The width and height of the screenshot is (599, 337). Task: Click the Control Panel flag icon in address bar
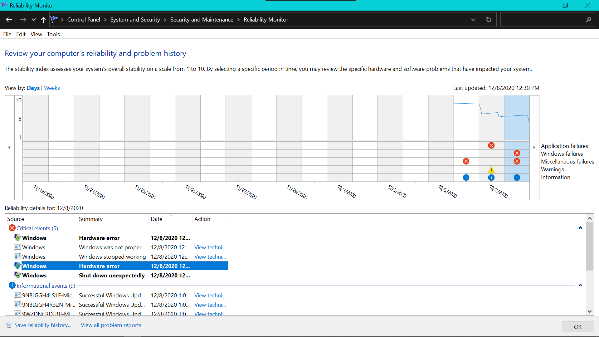(x=54, y=19)
